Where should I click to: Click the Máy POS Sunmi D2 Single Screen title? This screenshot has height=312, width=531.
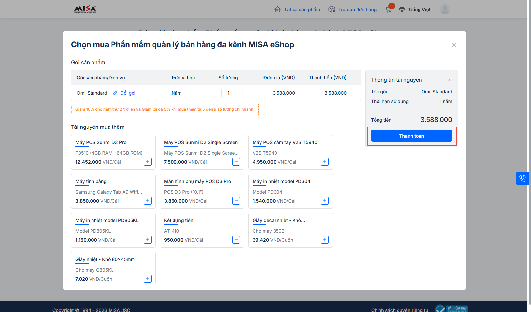(201, 142)
